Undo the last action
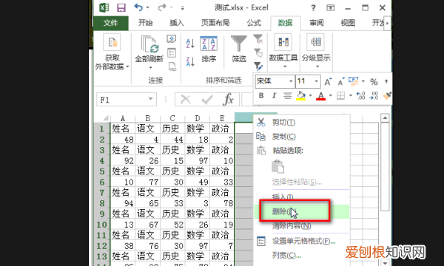The image size is (444, 266). point(138,7)
